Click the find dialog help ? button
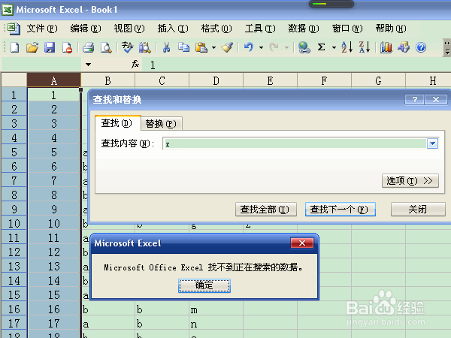Image resolution: width=451 pixels, height=338 pixels. coord(414,100)
